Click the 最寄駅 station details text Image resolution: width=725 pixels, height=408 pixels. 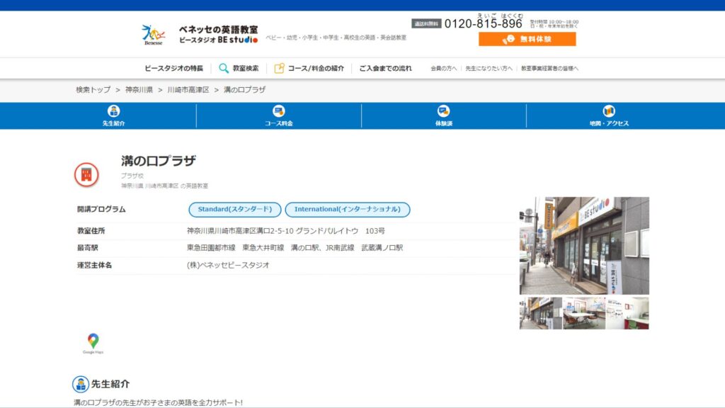[295, 248]
